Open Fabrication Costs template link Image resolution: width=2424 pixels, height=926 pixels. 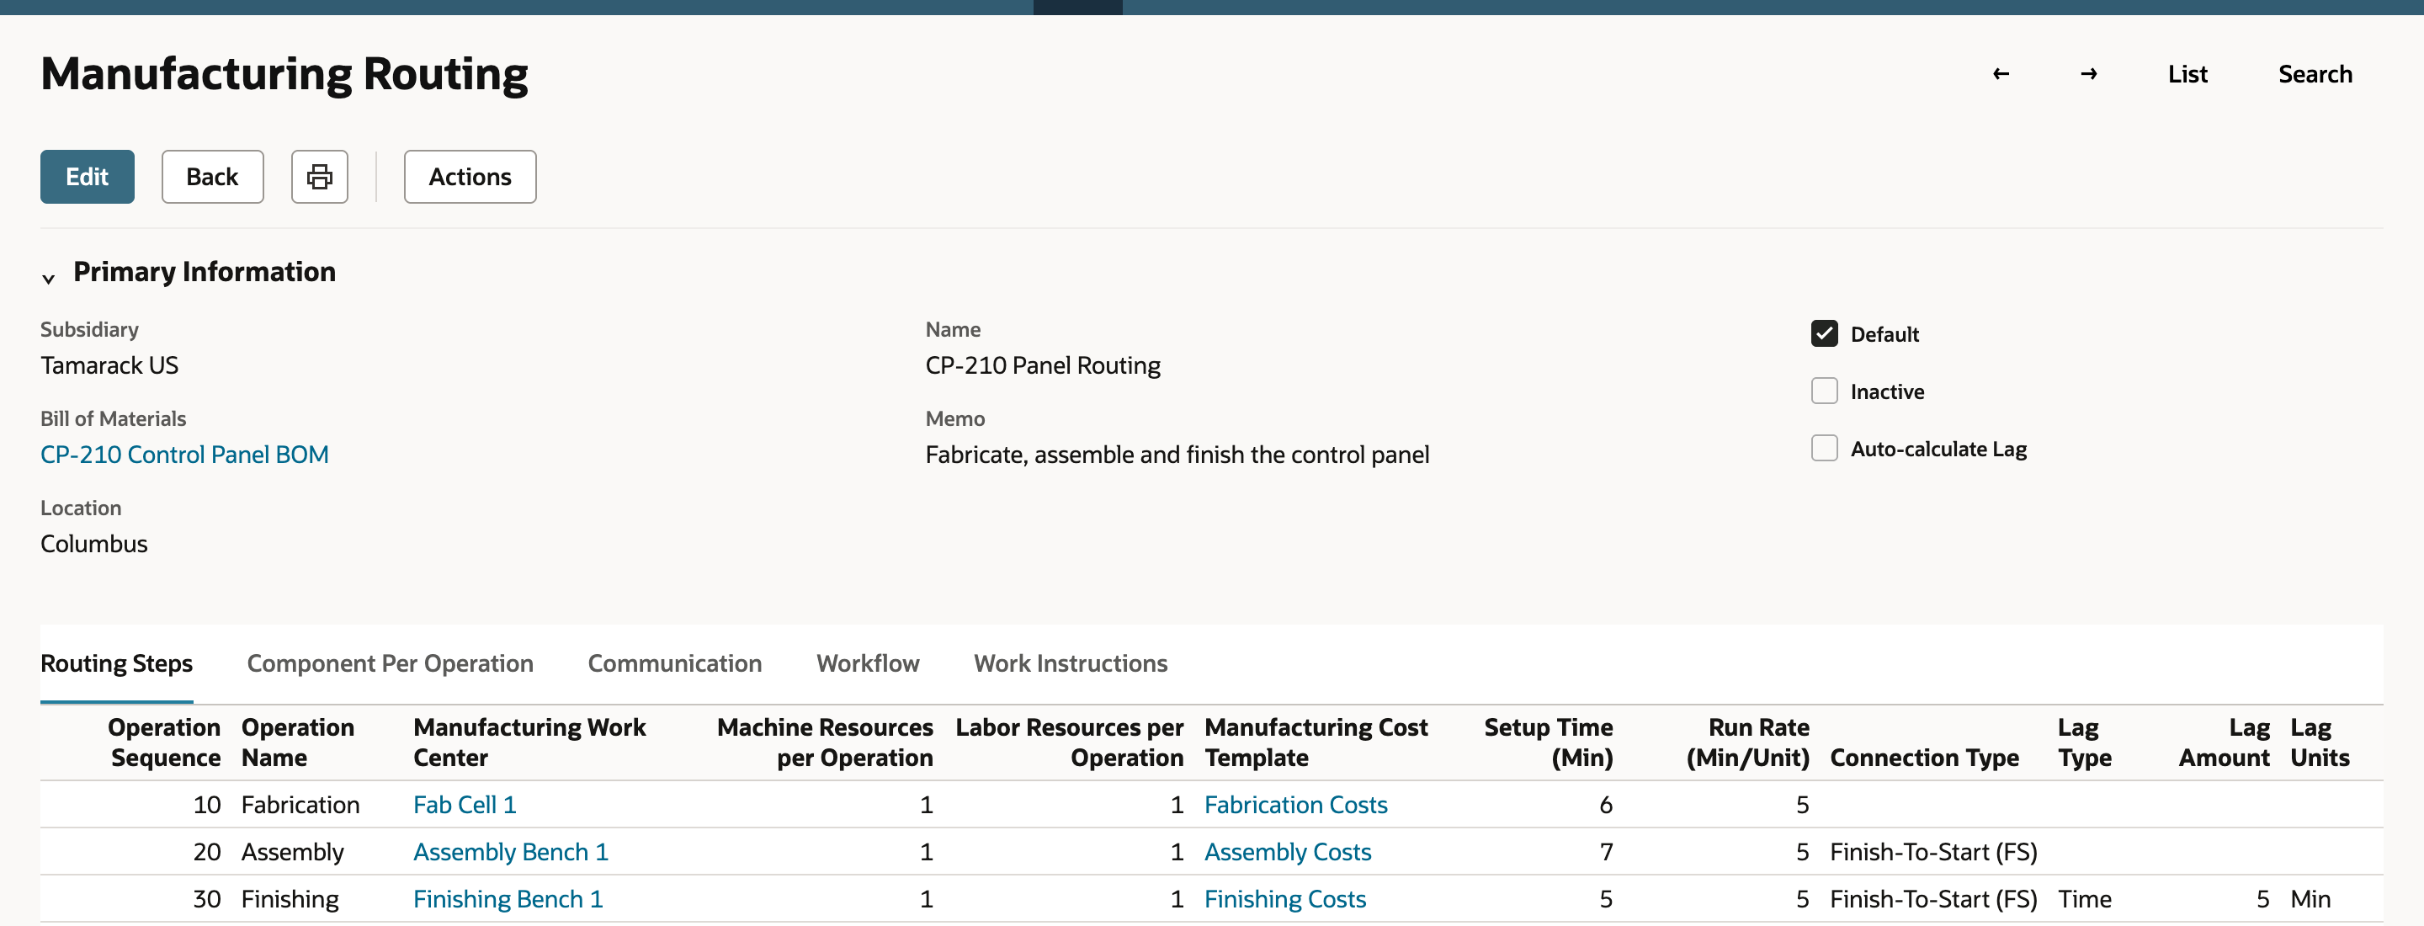[1296, 805]
